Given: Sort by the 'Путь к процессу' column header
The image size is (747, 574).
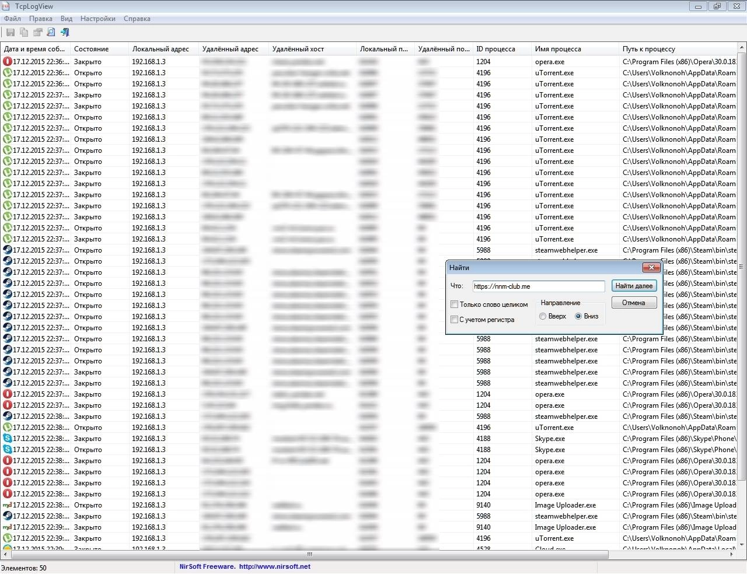Looking at the screenshot, I should [678, 49].
